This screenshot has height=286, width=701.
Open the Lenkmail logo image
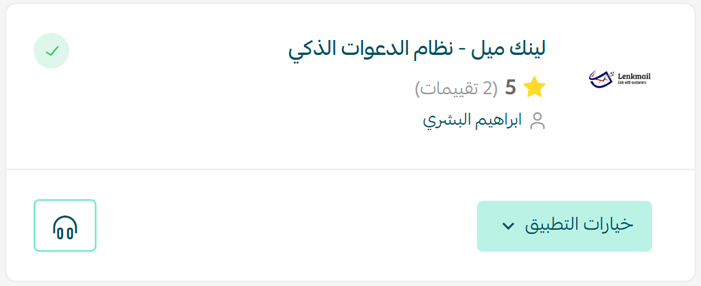[x=620, y=79]
